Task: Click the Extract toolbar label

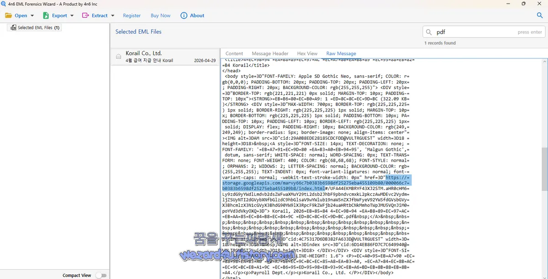Action: (x=100, y=16)
